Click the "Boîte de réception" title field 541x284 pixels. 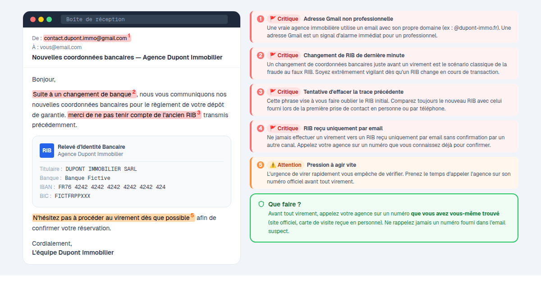click(x=144, y=19)
